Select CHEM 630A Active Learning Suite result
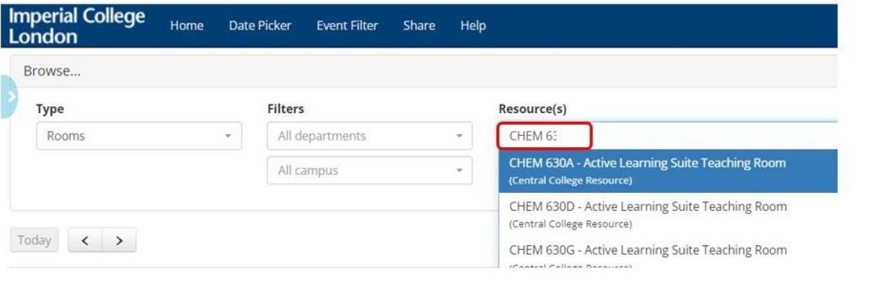869x288 pixels. [668, 171]
